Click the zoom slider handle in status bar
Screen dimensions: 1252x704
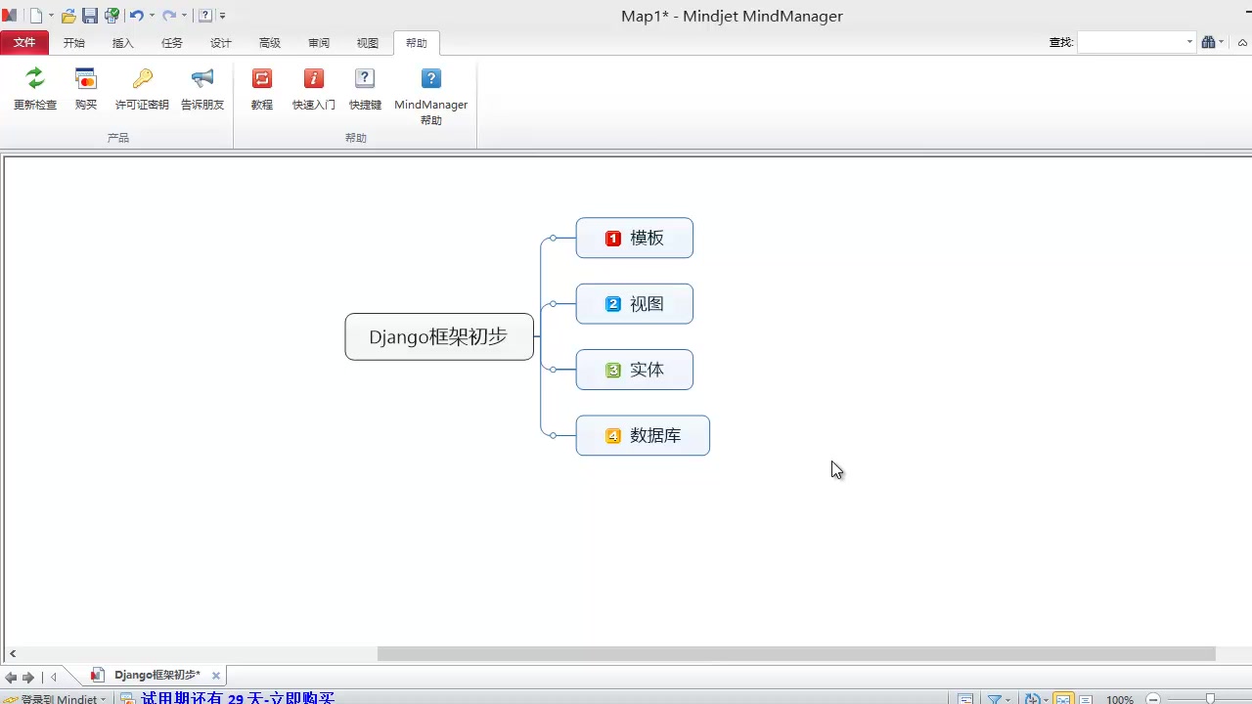point(1210,699)
